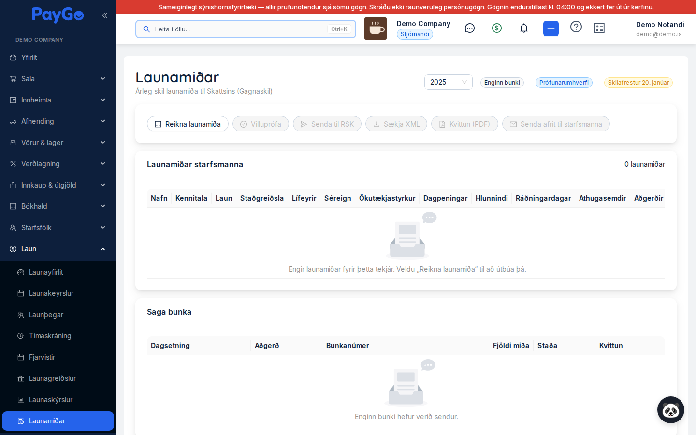Click the blue plus create button
Viewport: 696px width, 435px height.
pos(551,29)
